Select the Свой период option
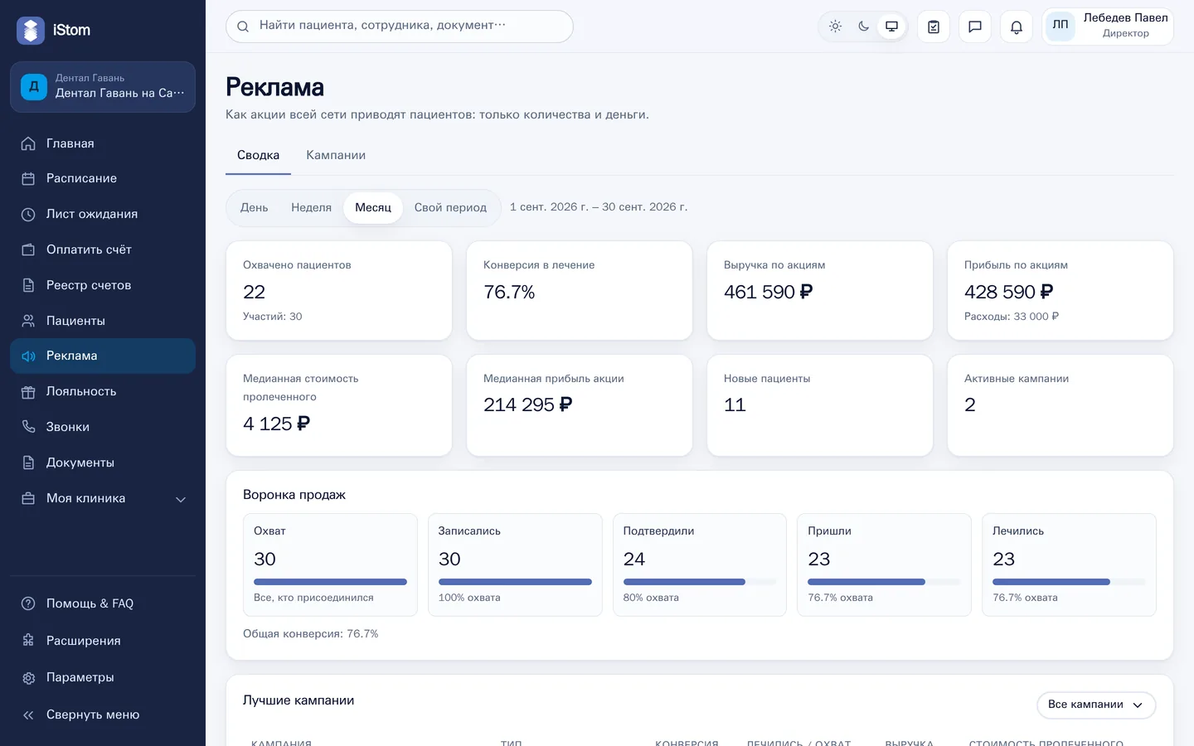The width and height of the screenshot is (1194, 746). 450,207
